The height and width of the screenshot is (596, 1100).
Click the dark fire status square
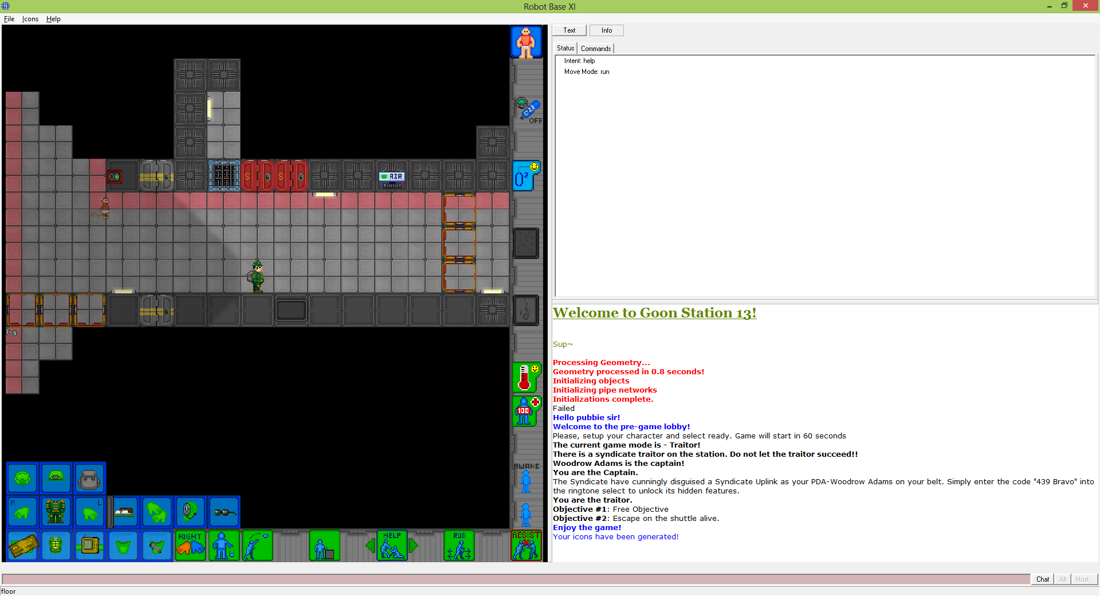click(x=526, y=310)
